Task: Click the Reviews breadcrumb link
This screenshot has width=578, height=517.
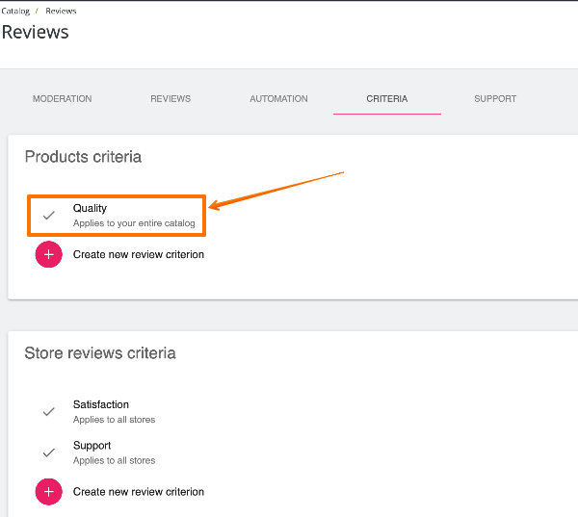Action: pos(61,12)
